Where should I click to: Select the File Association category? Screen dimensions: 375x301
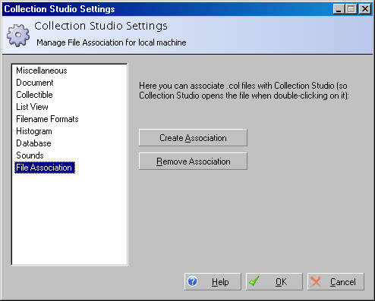(45, 168)
